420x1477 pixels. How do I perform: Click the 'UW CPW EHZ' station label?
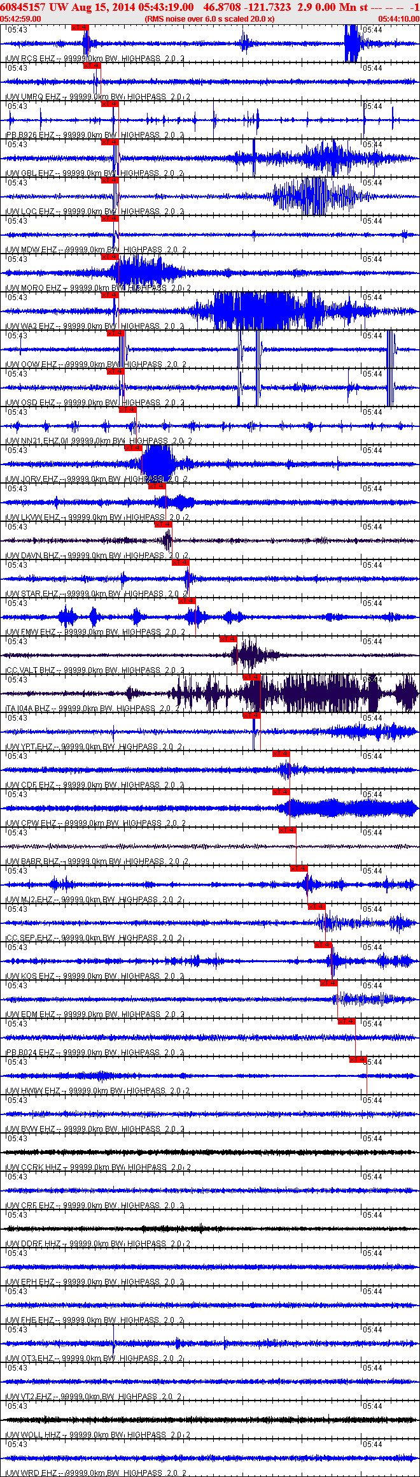coord(31,823)
